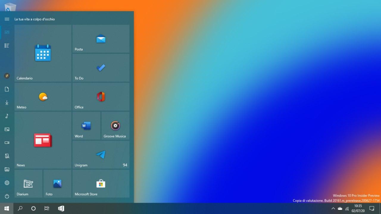Open the Diarium tile
381x214 pixels.
coord(29,184)
